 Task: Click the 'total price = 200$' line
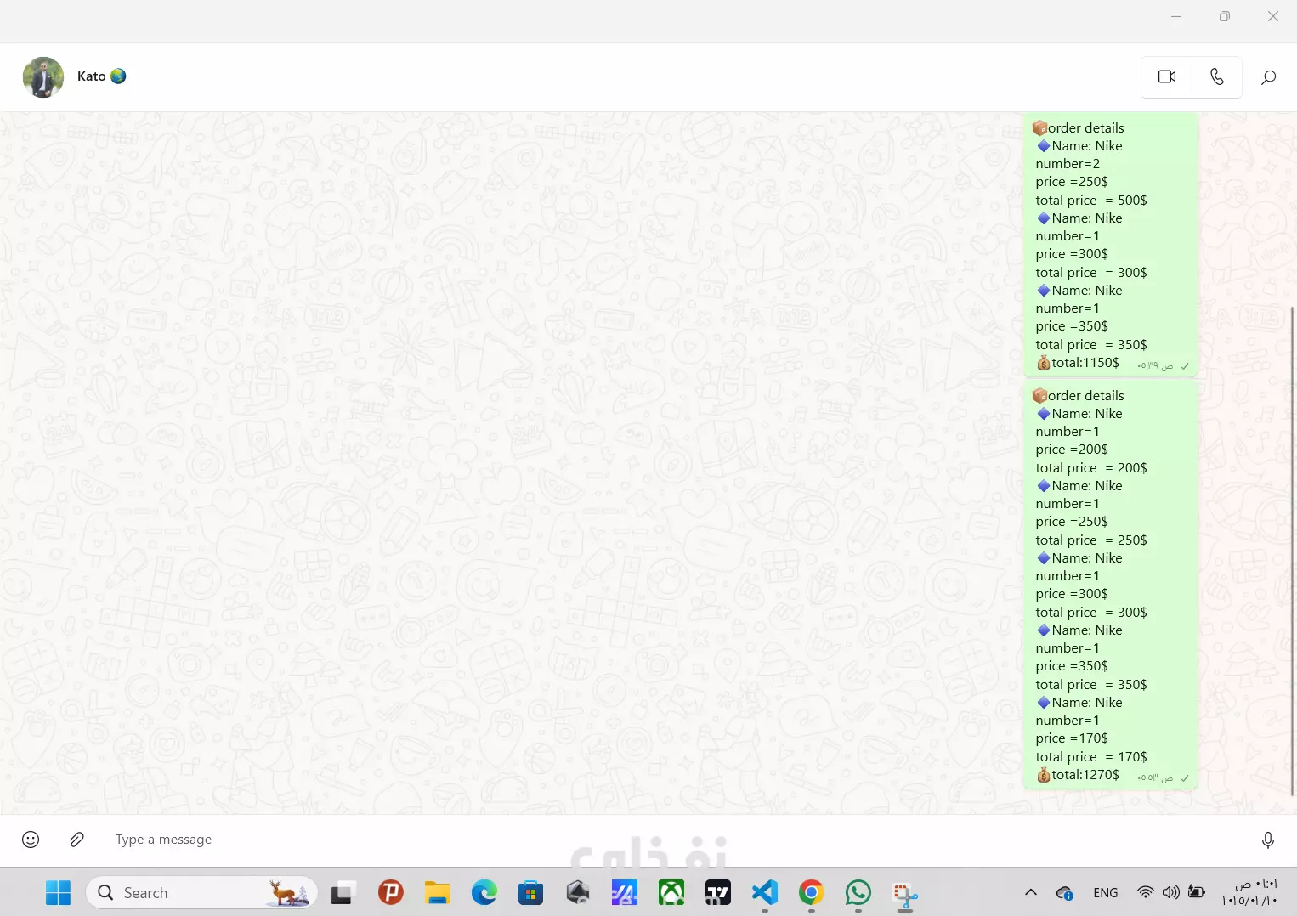pyautogui.click(x=1091, y=468)
